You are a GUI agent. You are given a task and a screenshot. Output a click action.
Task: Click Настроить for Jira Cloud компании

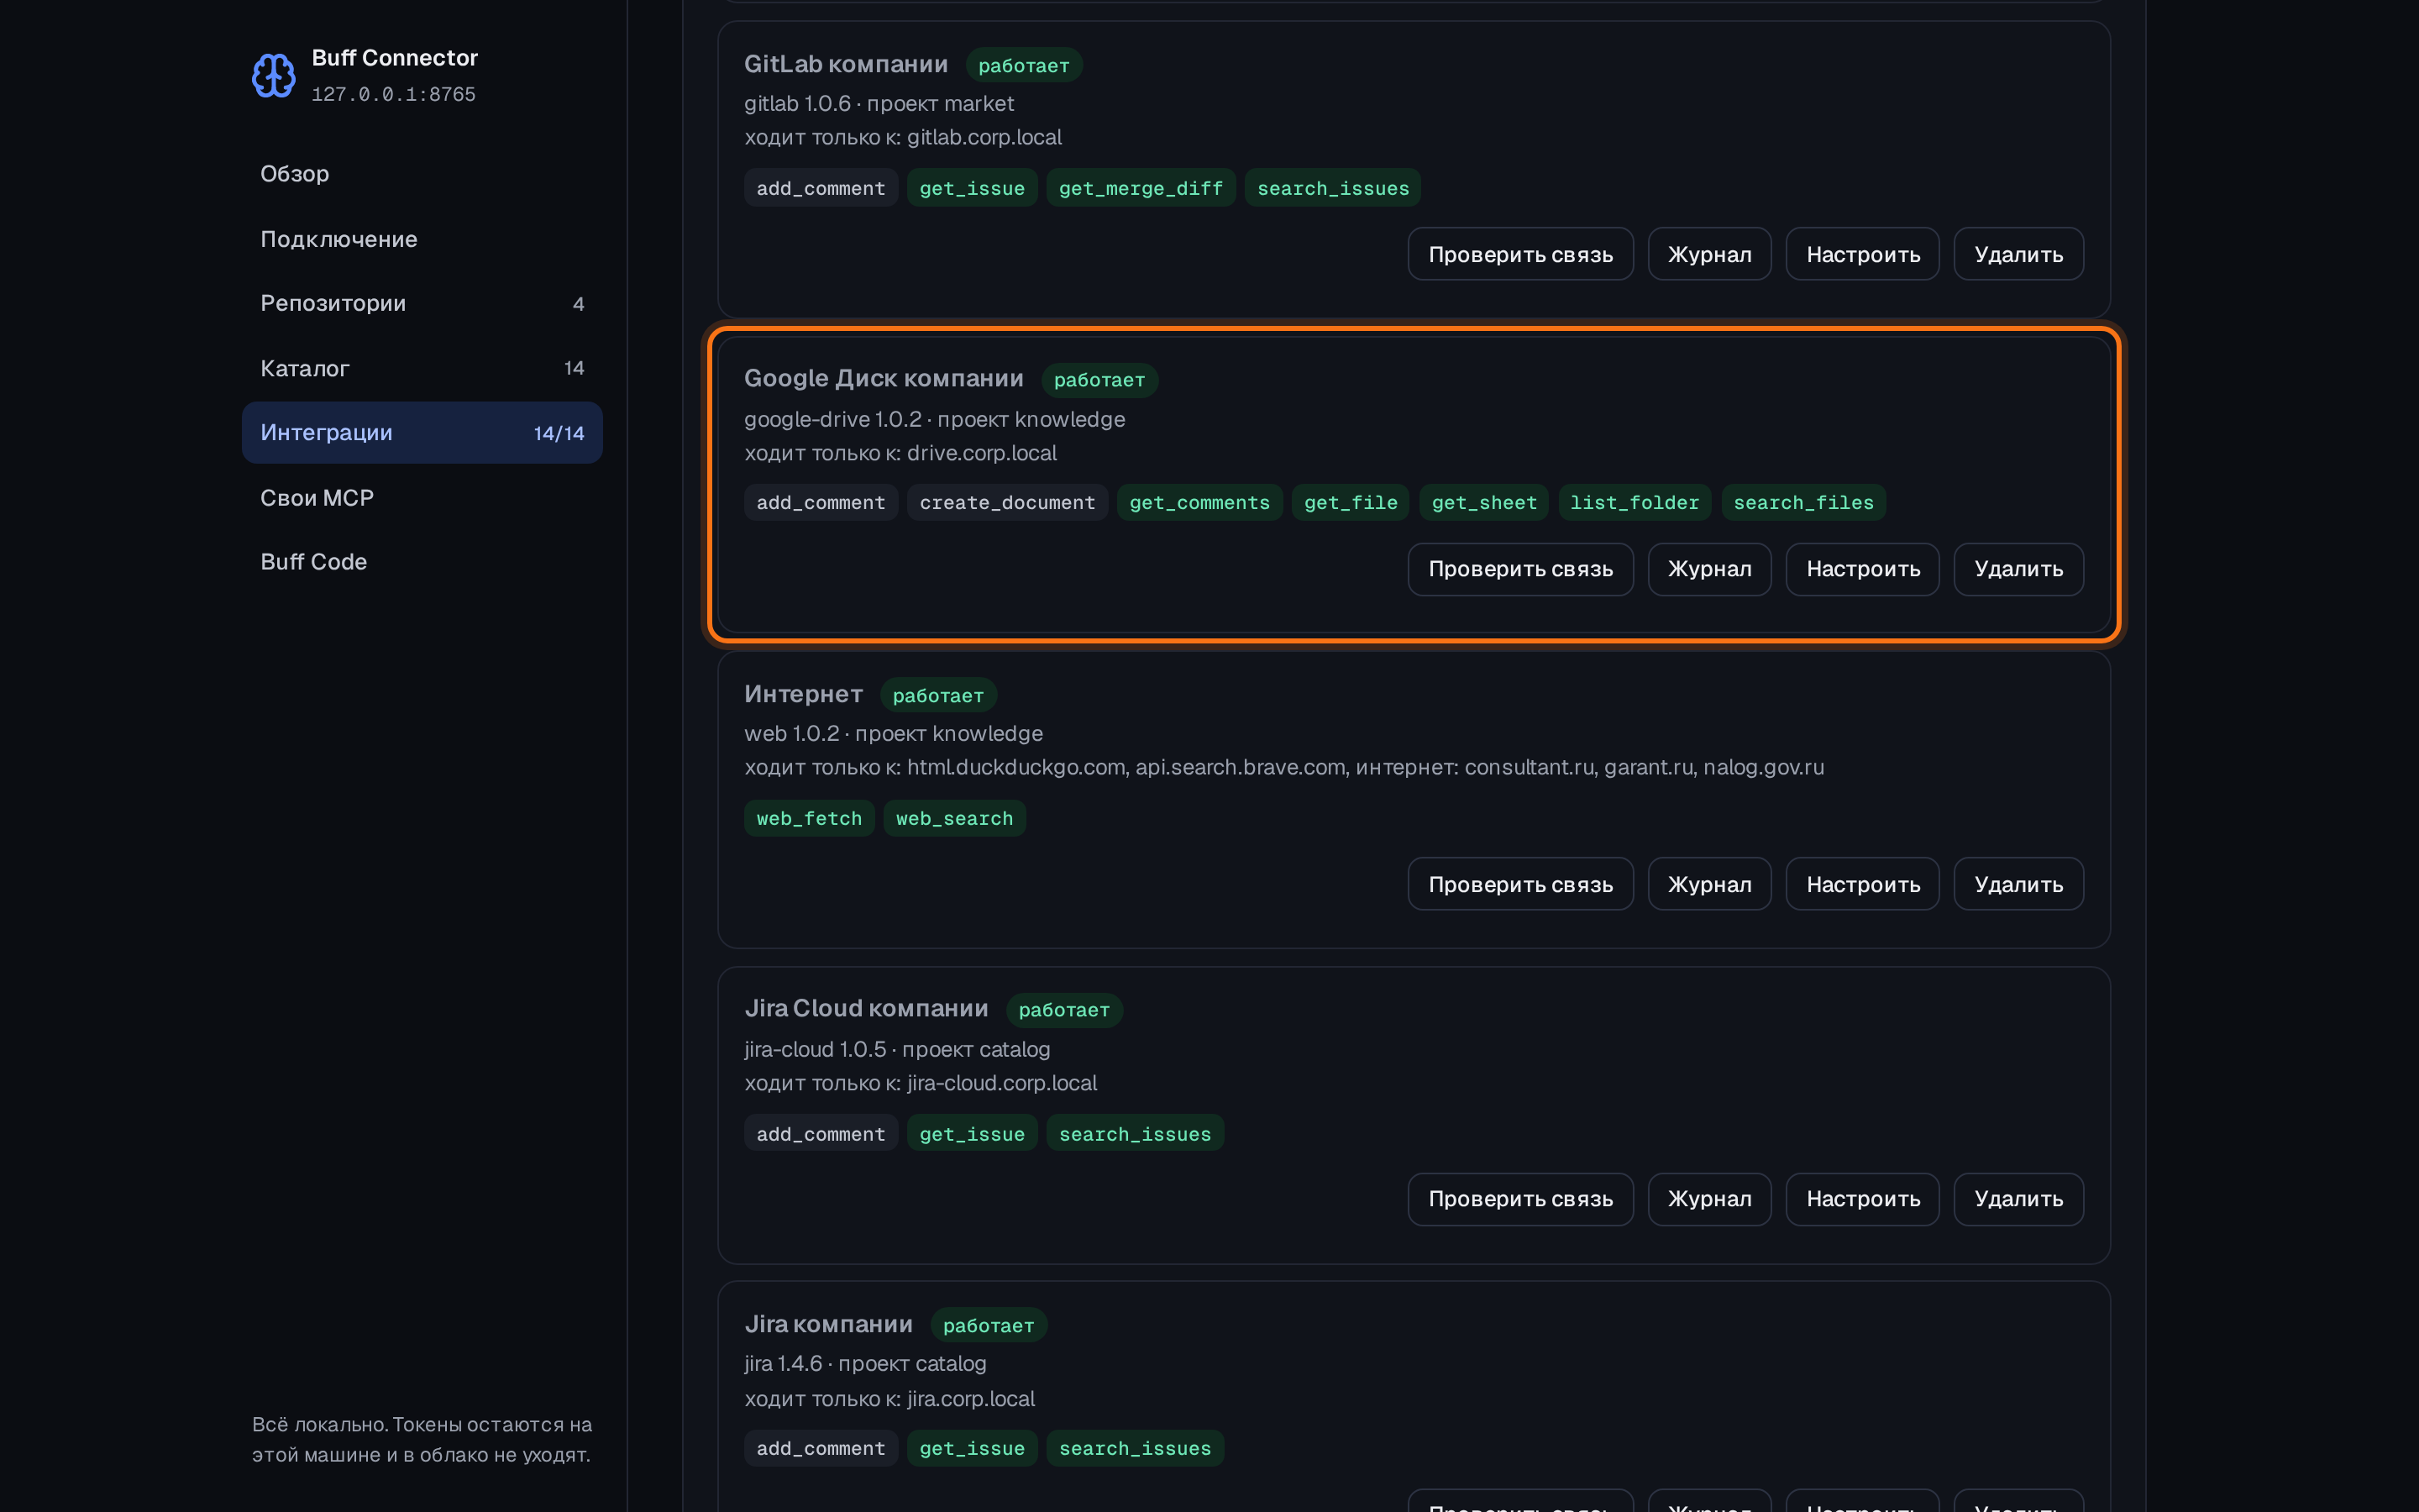pyautogui.click(x=1862, y=1199)
